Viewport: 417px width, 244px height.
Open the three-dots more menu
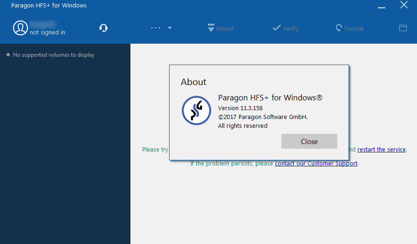[x=156, y=28]
